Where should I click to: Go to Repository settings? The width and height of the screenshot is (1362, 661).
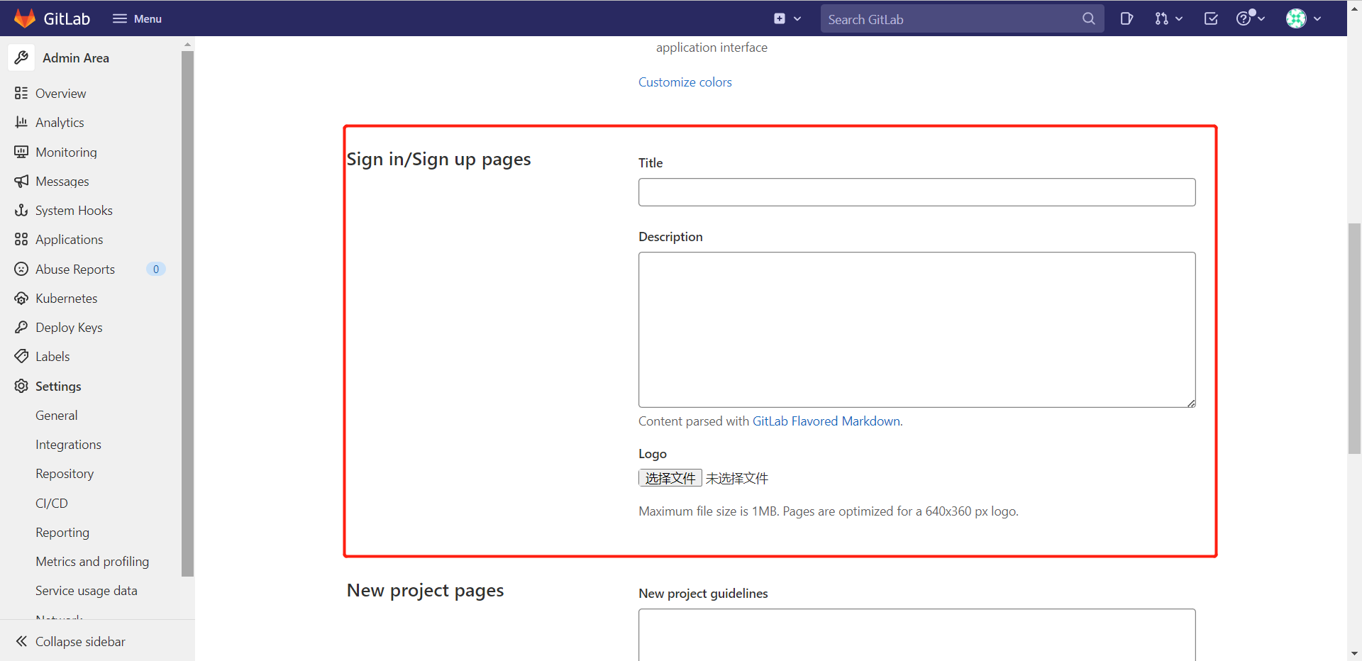(65, 474)
